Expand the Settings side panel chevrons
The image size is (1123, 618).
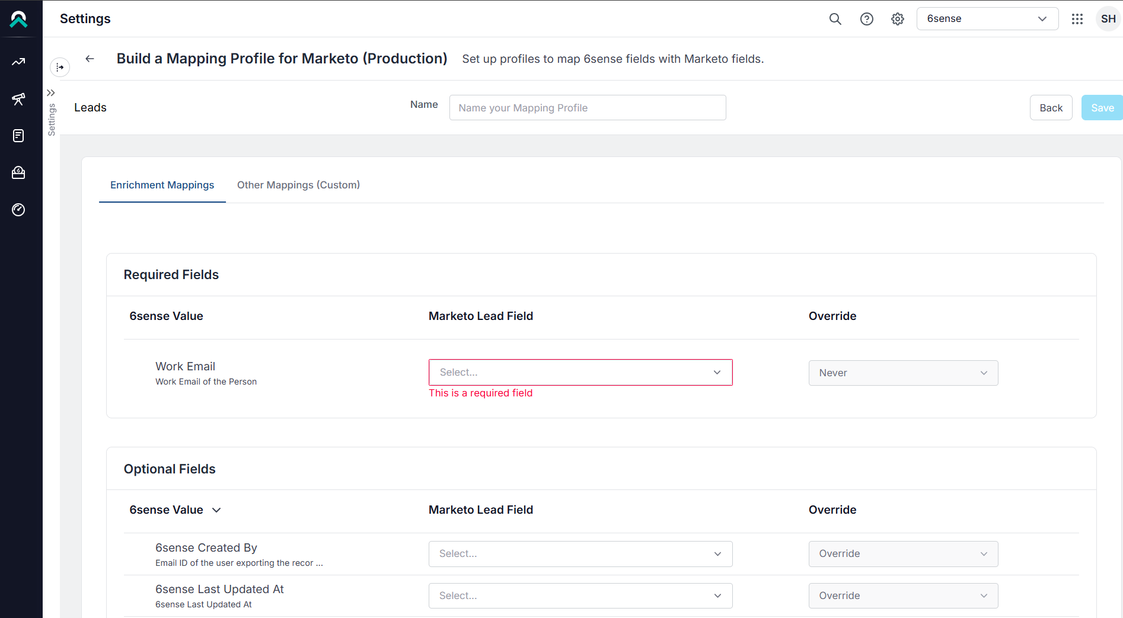[51, 92]
